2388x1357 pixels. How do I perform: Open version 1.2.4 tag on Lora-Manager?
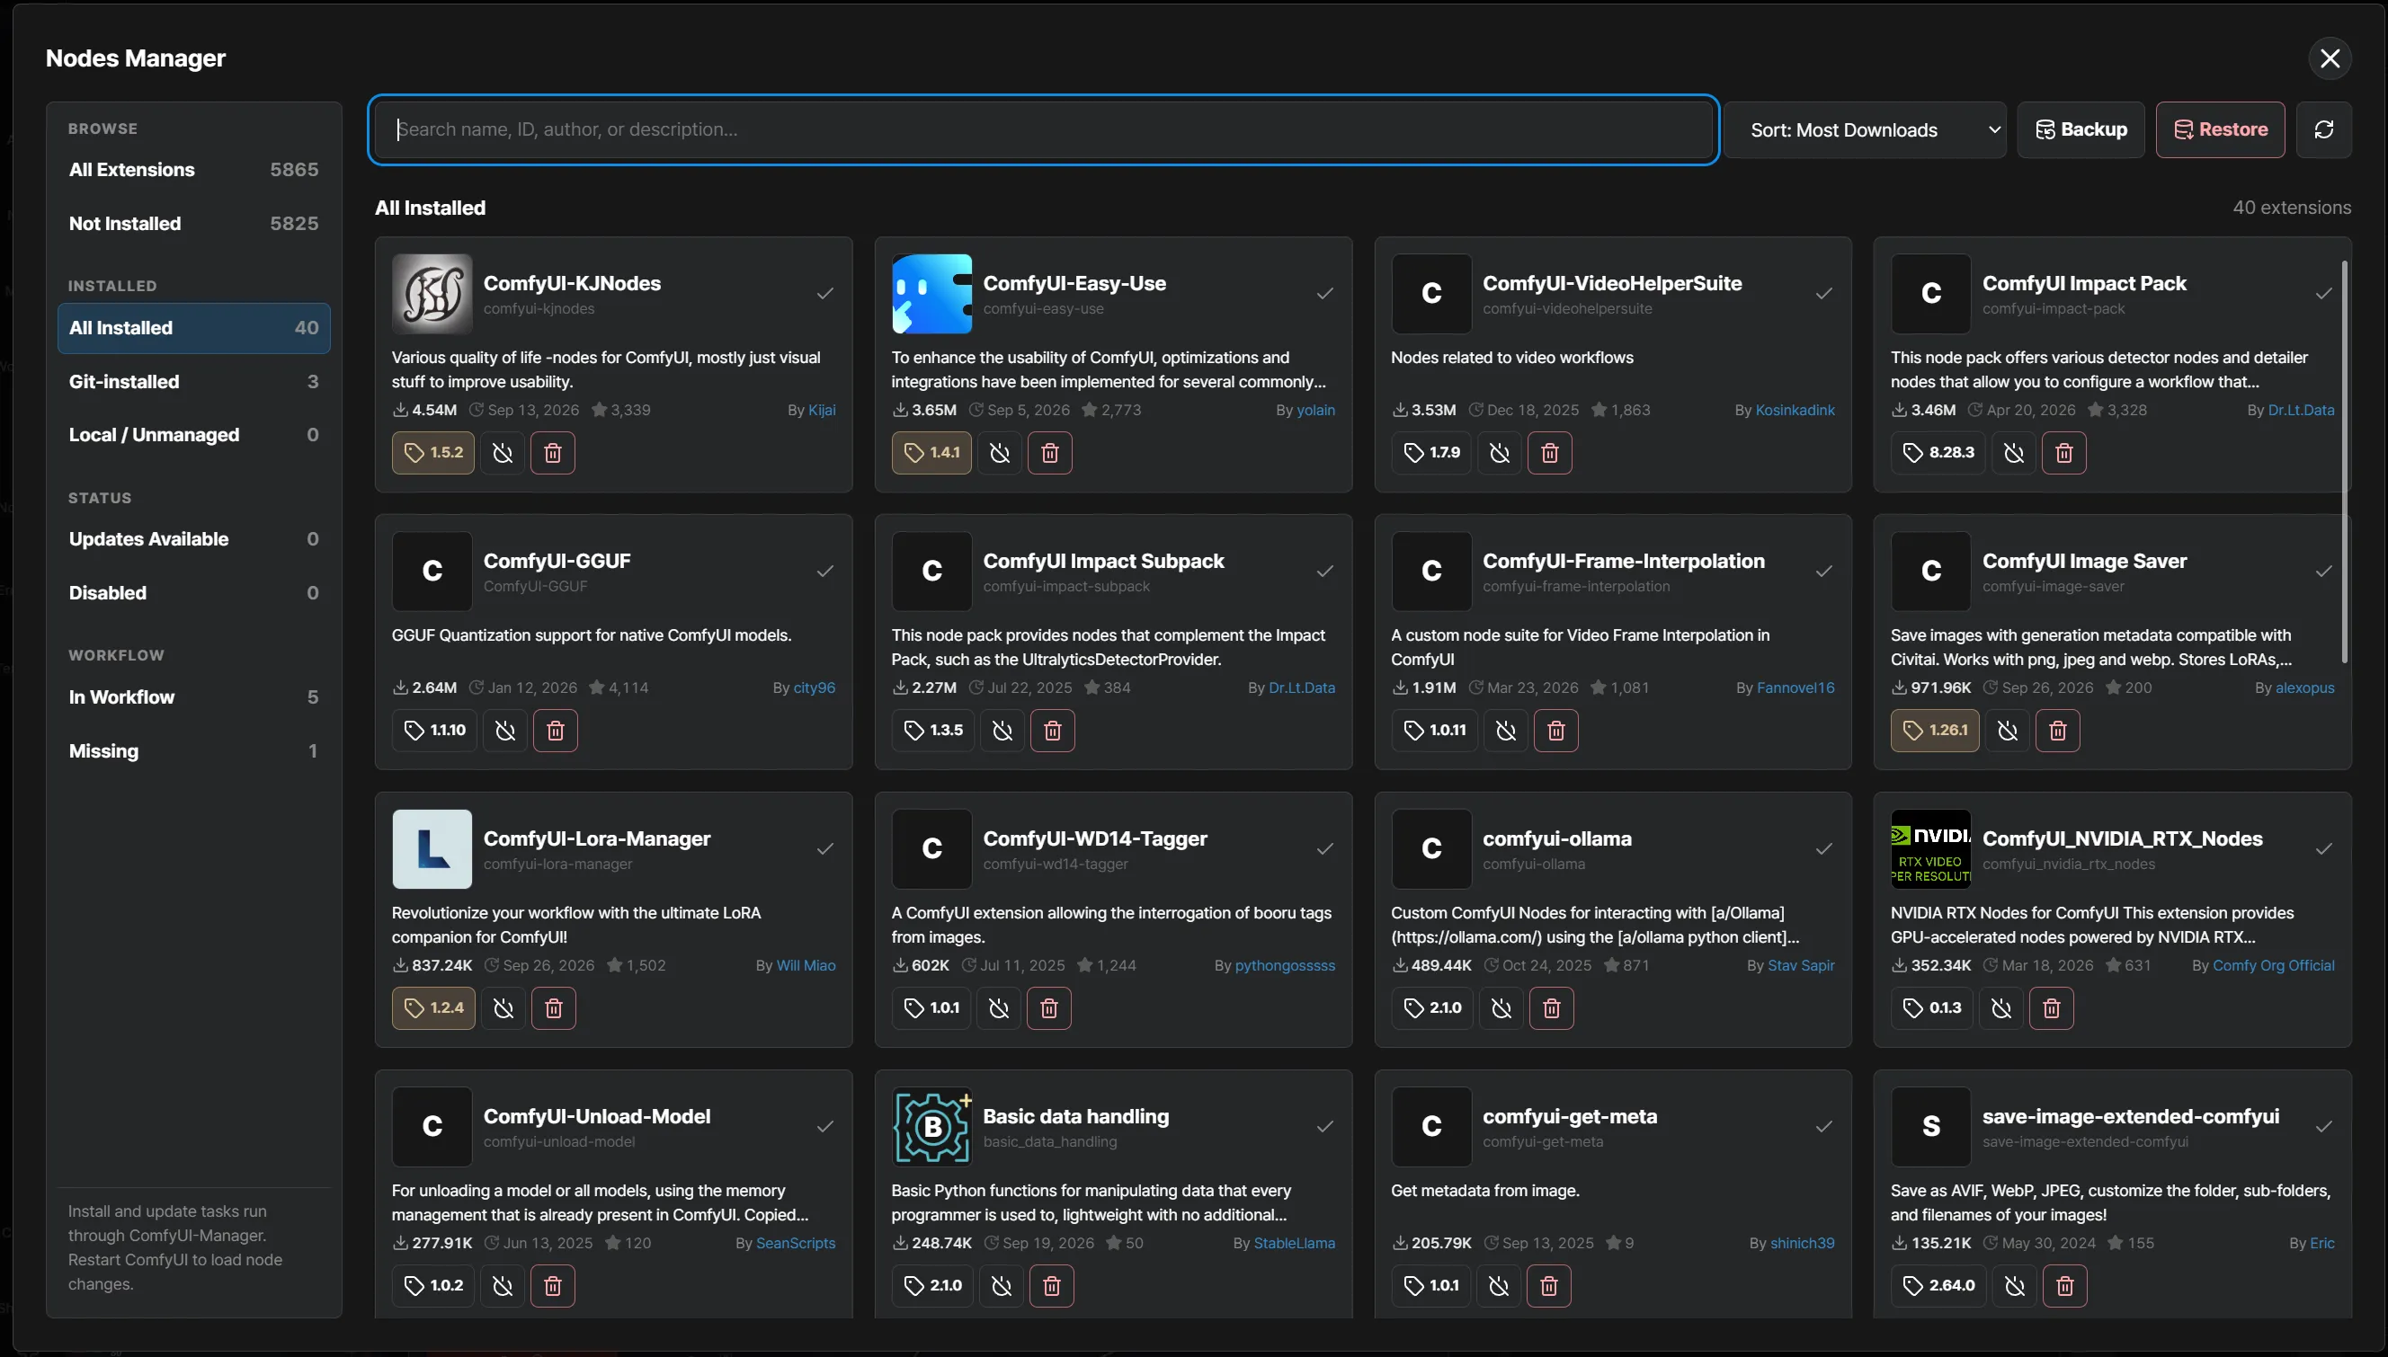pyautogui.click(x=433, y=1008)
